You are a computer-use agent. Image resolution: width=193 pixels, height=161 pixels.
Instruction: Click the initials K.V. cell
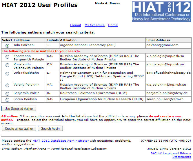tap(53, 66)
